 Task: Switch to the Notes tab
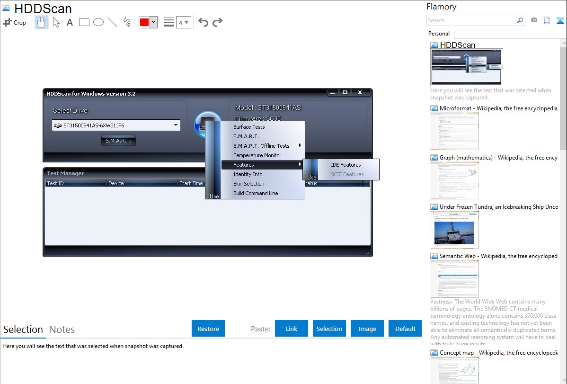click(62, 330)
